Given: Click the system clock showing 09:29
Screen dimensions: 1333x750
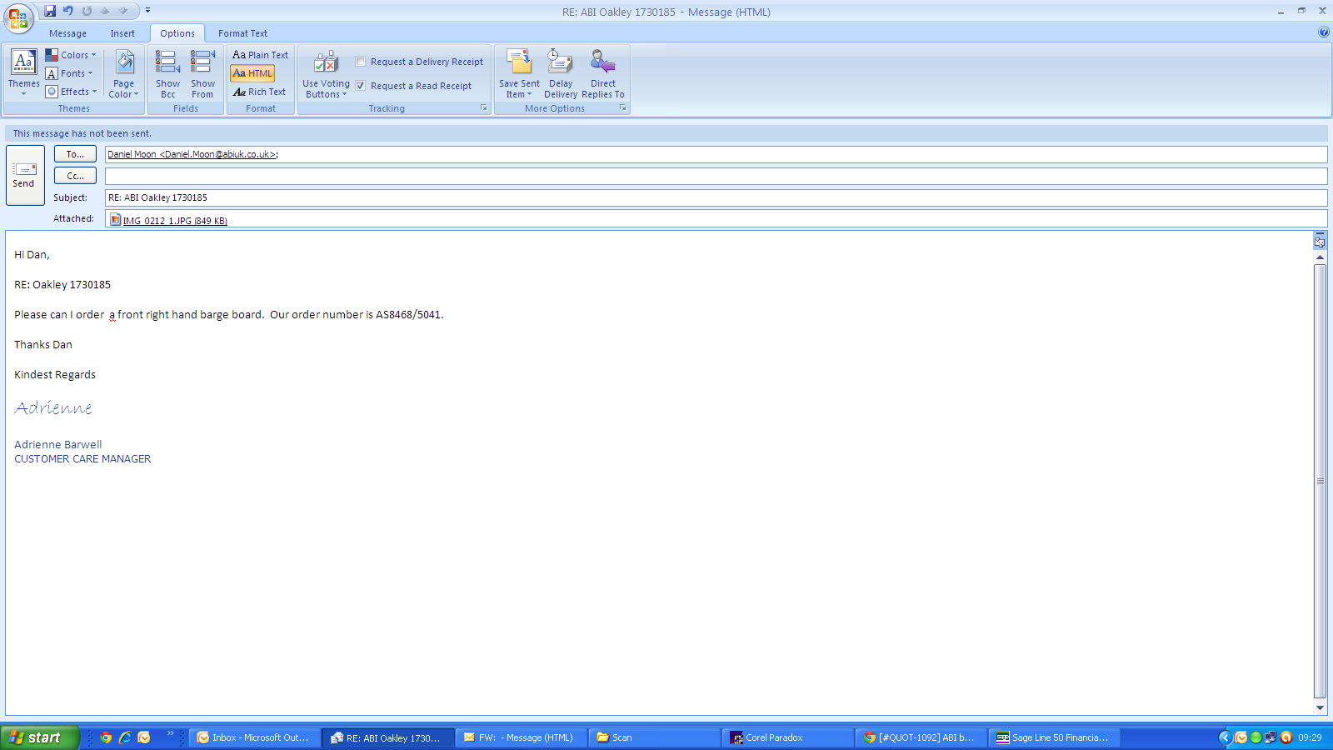Looking at the screenshot, I should 1310,737.
